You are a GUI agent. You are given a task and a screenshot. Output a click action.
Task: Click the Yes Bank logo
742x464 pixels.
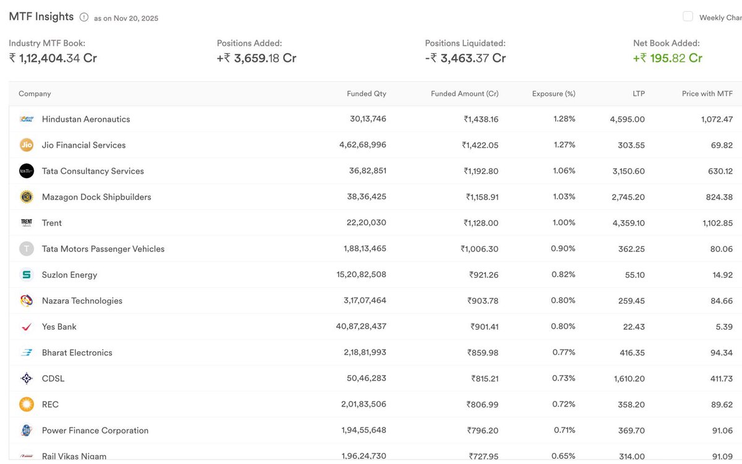click(27, 327)
